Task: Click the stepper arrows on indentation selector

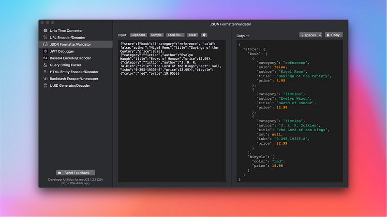Action: (320, 35)
